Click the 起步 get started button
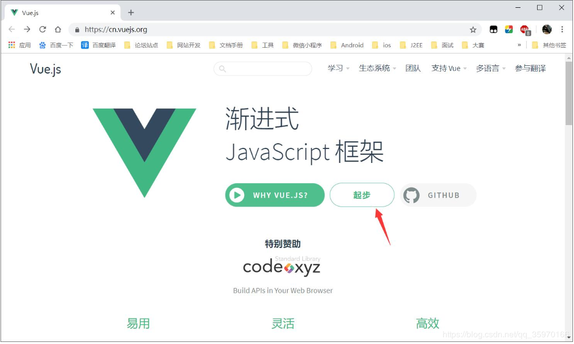The width and height of the screenshot is (574, 344). (x=362, y=195)
